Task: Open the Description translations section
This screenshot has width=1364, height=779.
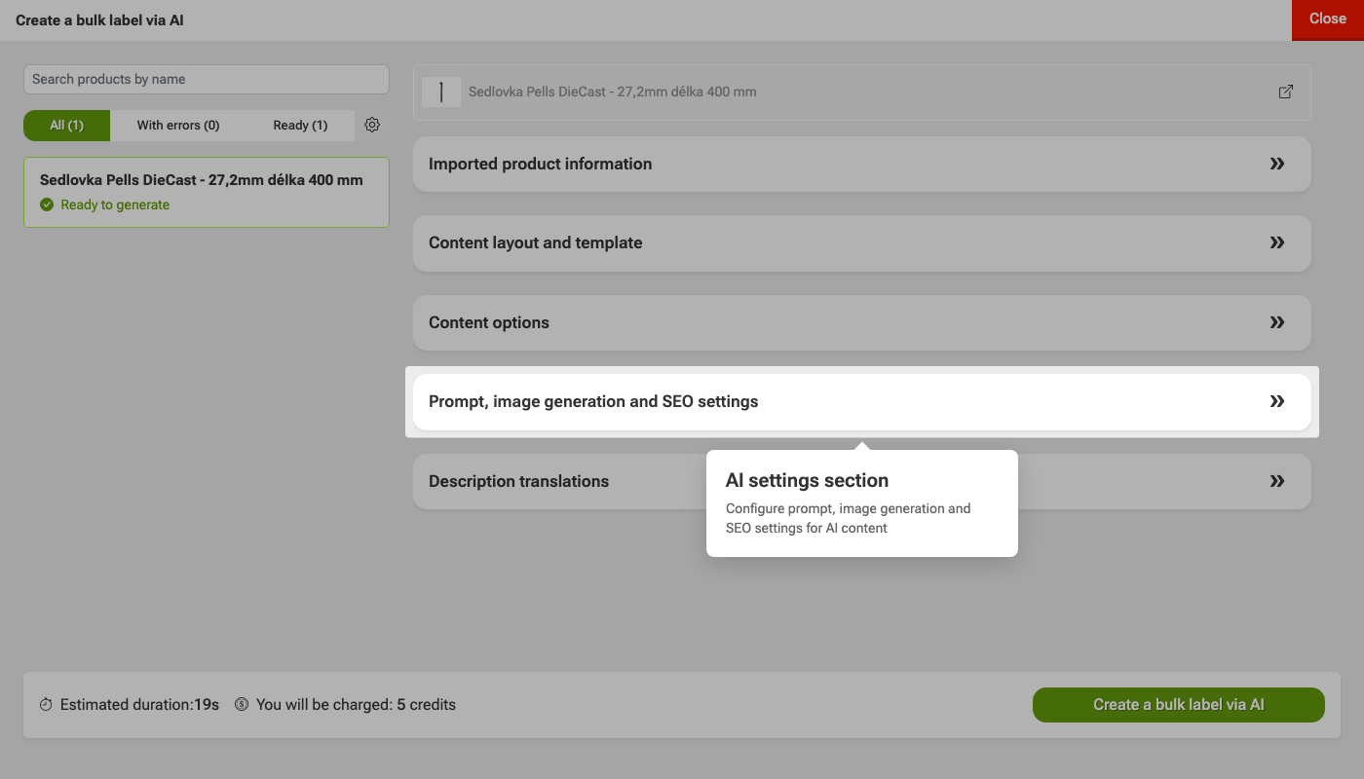Action: pyautogui.click(x=862, y=481)
